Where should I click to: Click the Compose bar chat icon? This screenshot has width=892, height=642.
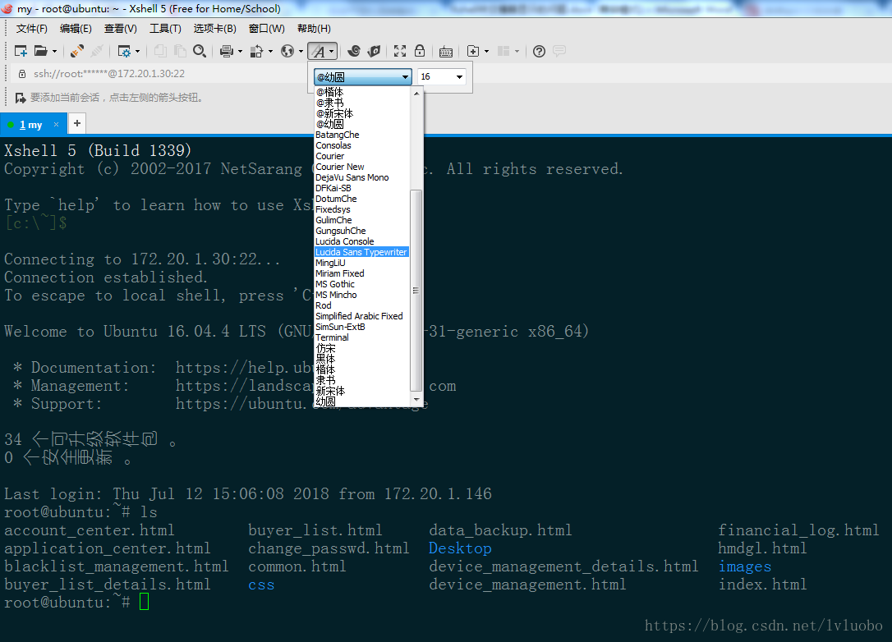pyautogui.click(x=559, y=50)
